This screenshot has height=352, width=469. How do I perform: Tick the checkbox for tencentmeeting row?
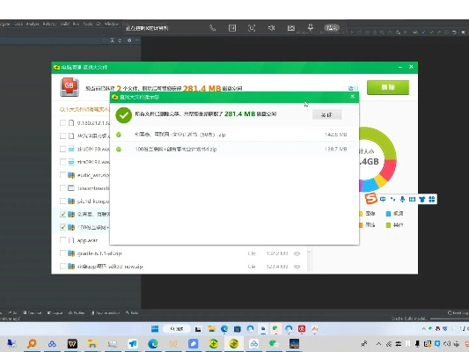[62, 188]
